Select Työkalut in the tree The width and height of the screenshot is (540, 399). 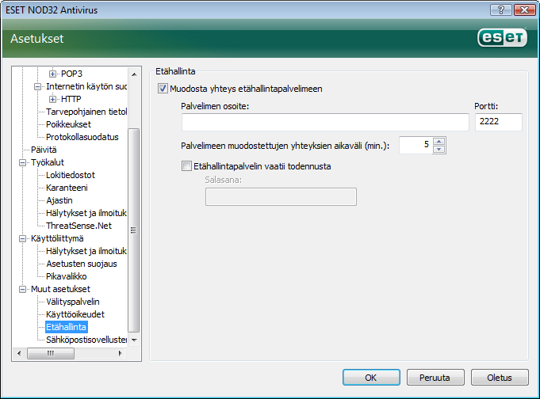pos(48,162)
